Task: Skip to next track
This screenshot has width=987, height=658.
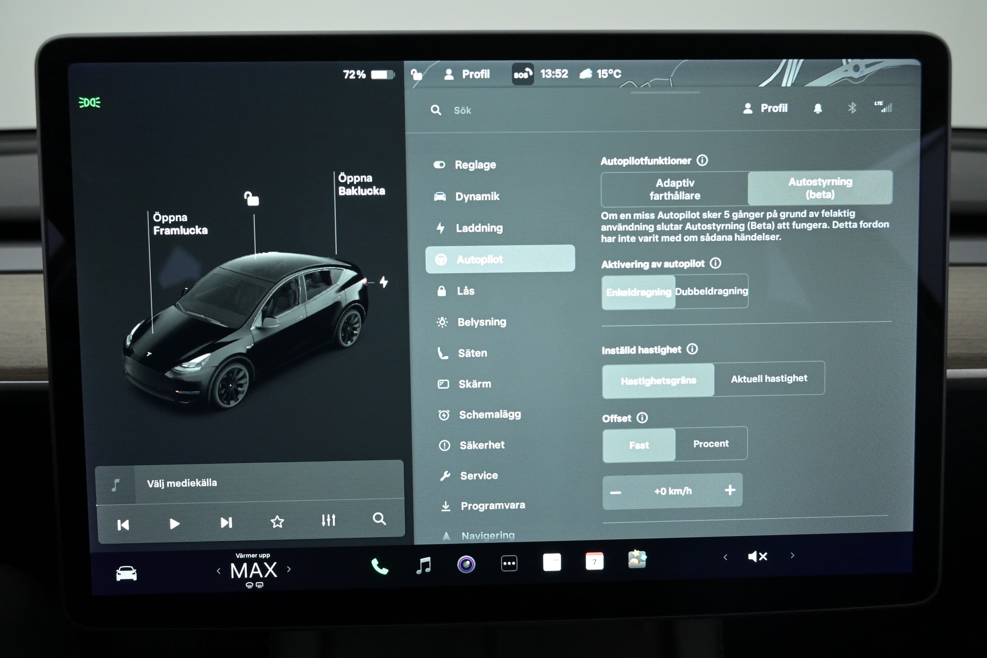Action: pos(226,523)
